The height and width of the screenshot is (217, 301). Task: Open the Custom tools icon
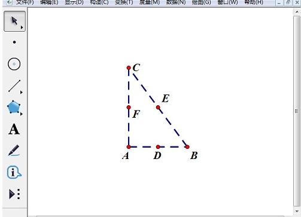point(14,194)
